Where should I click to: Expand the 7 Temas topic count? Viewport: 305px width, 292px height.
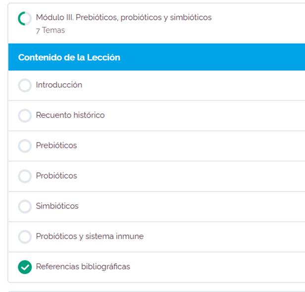point(50,30)
